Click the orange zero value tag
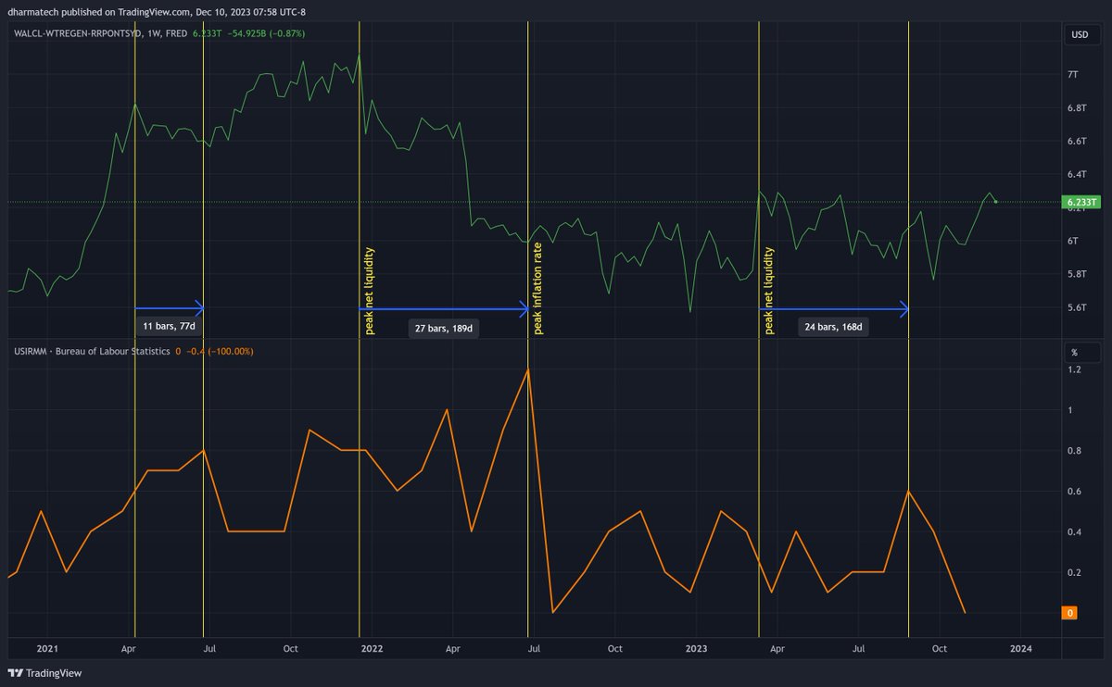The width and height of the screenshot is (1112, 687). [x=1070, y=612]
